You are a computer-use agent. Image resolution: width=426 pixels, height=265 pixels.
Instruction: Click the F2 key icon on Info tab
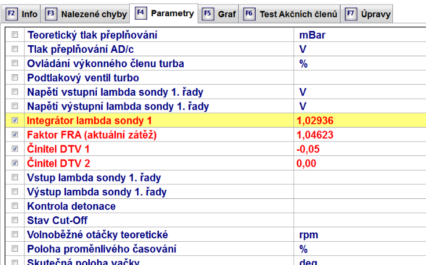point(10,14)
